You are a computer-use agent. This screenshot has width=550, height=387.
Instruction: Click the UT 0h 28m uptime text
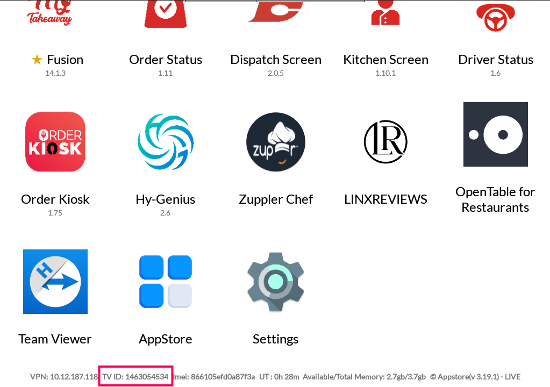coord(279,377)
